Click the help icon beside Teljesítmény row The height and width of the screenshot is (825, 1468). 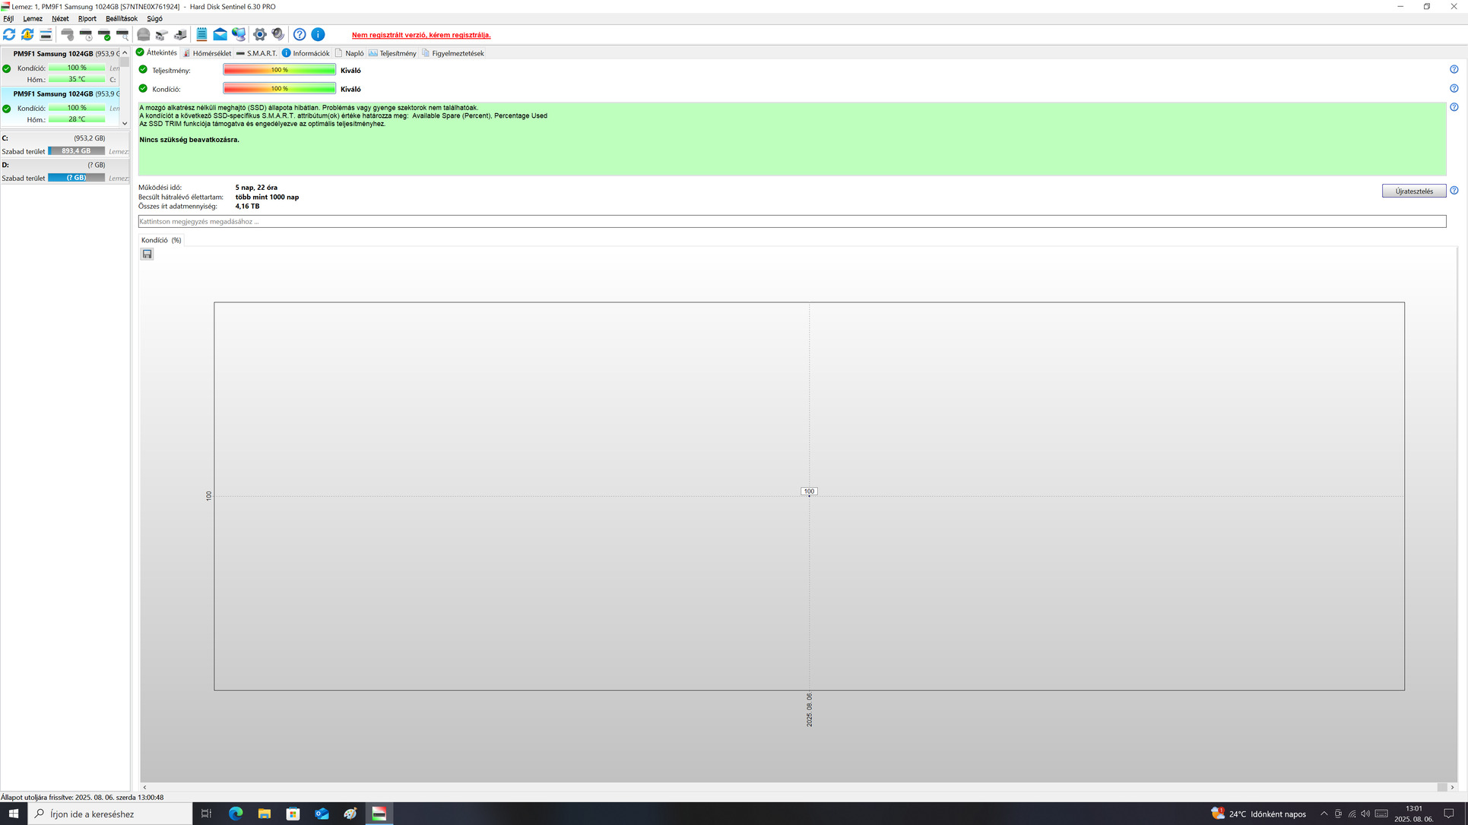(x=1454, y=70)
